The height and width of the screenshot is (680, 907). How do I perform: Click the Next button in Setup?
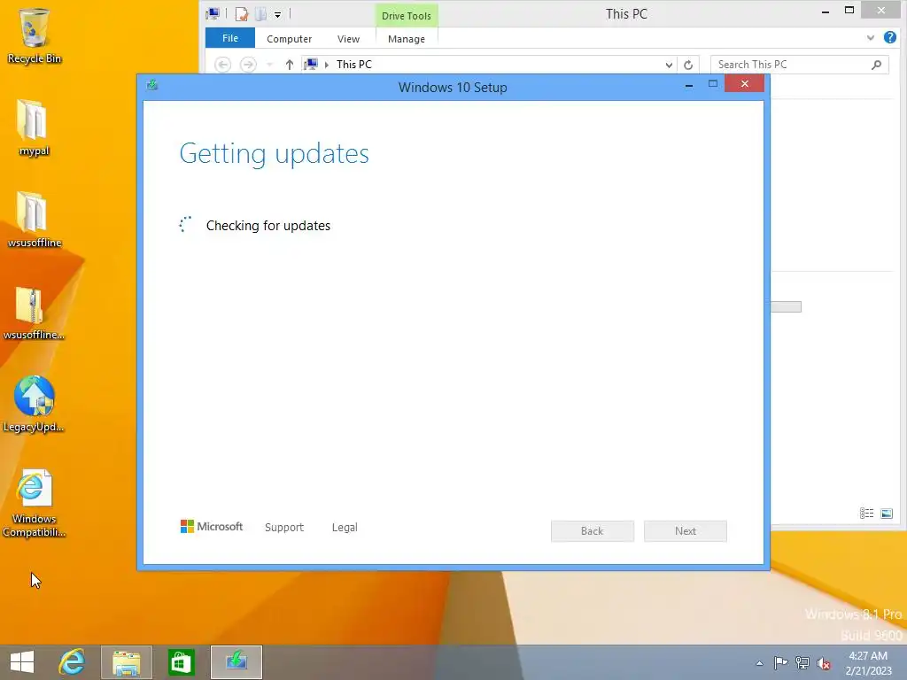pyautogui.click(x=686, y=531)
